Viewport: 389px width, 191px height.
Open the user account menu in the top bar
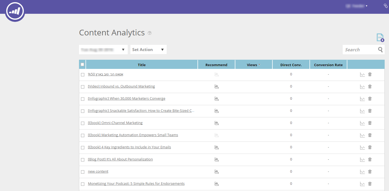[356, 6]
